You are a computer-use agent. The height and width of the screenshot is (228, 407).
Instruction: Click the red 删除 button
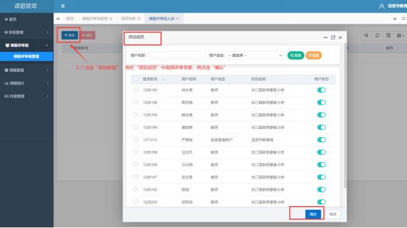click(x=87, y=35)
